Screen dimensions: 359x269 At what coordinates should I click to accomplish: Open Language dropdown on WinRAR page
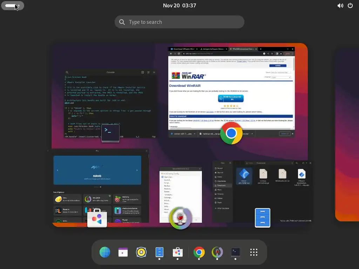(281, 77)
